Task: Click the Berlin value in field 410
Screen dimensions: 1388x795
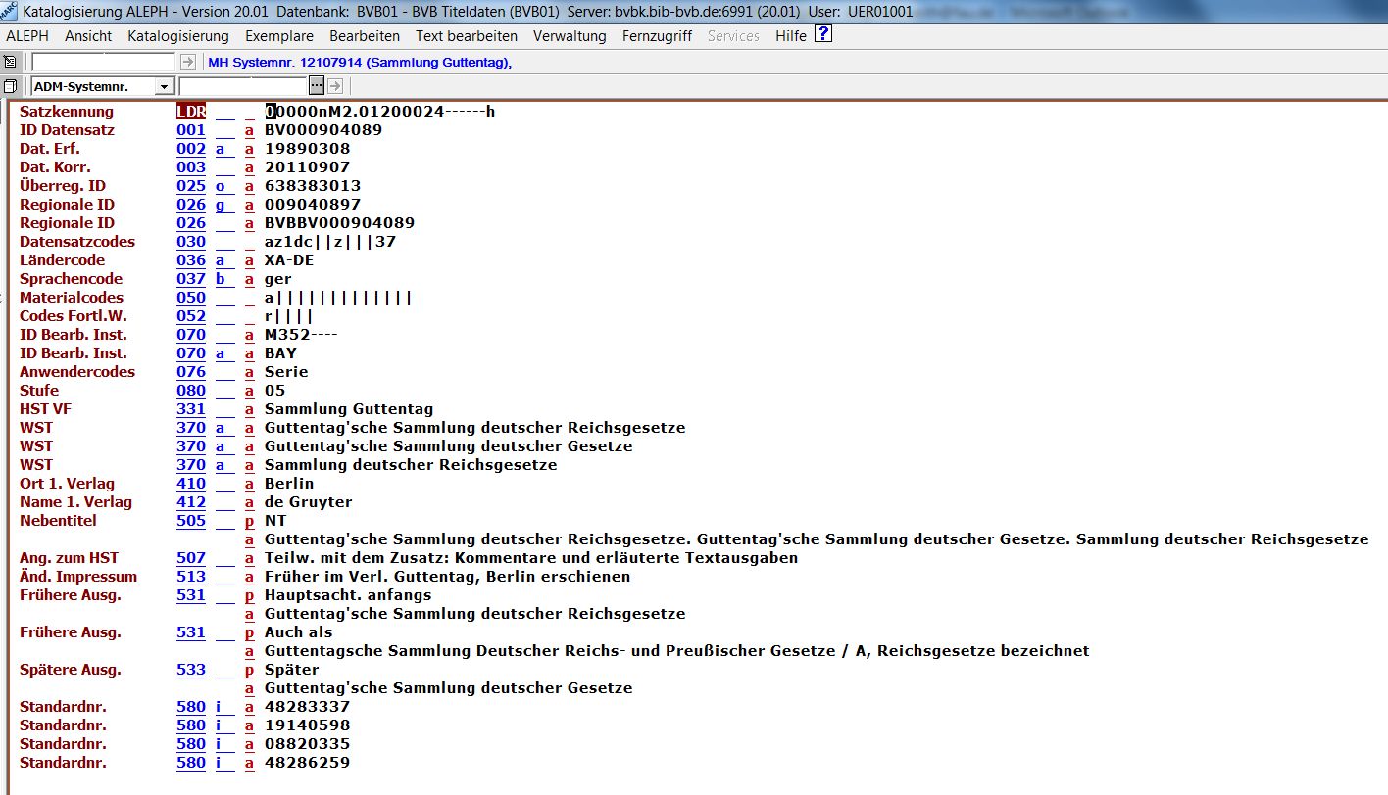Action: tap(289, 484)
